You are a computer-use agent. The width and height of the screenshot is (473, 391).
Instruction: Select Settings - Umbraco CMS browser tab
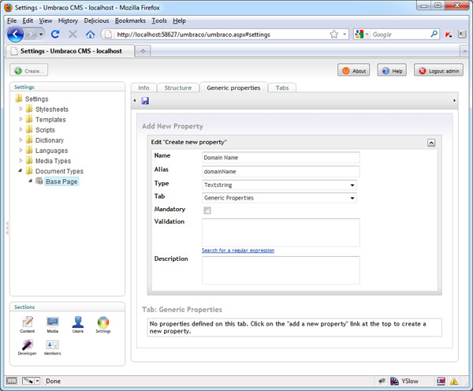[x=70, y=51]
